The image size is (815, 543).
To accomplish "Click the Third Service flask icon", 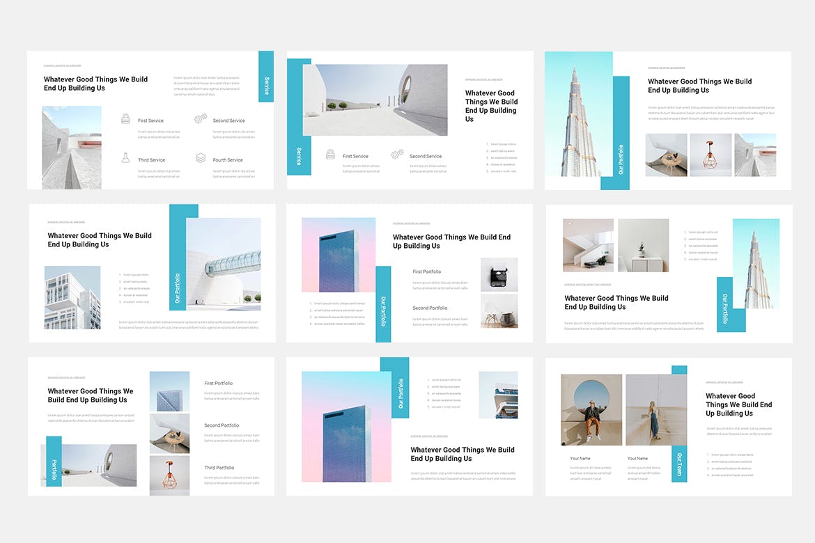I will (125, 158).
